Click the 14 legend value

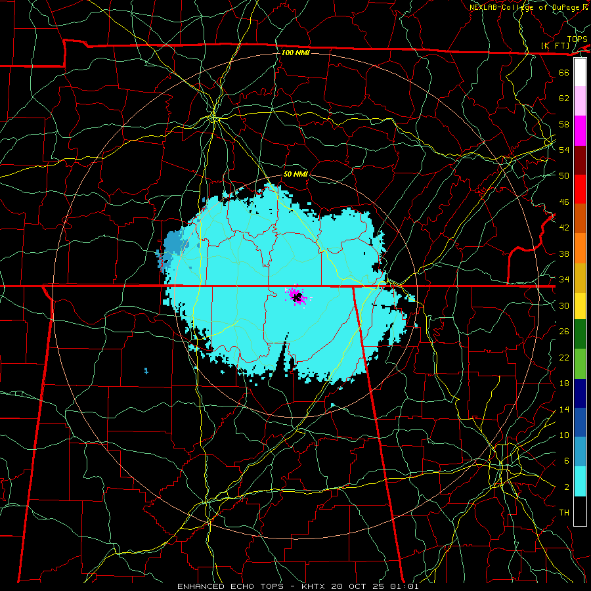564,409
